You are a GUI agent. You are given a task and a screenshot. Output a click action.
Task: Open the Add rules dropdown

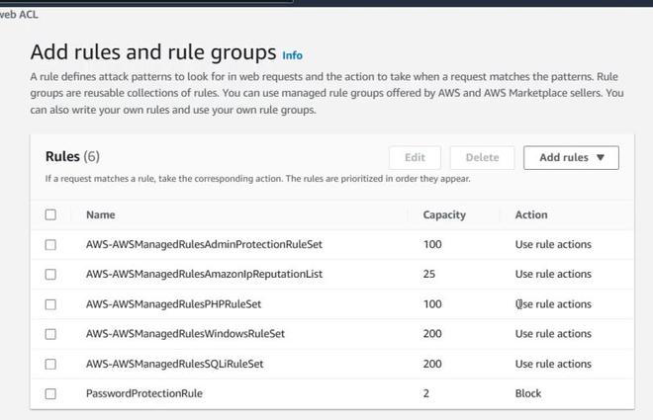(571, 157)
